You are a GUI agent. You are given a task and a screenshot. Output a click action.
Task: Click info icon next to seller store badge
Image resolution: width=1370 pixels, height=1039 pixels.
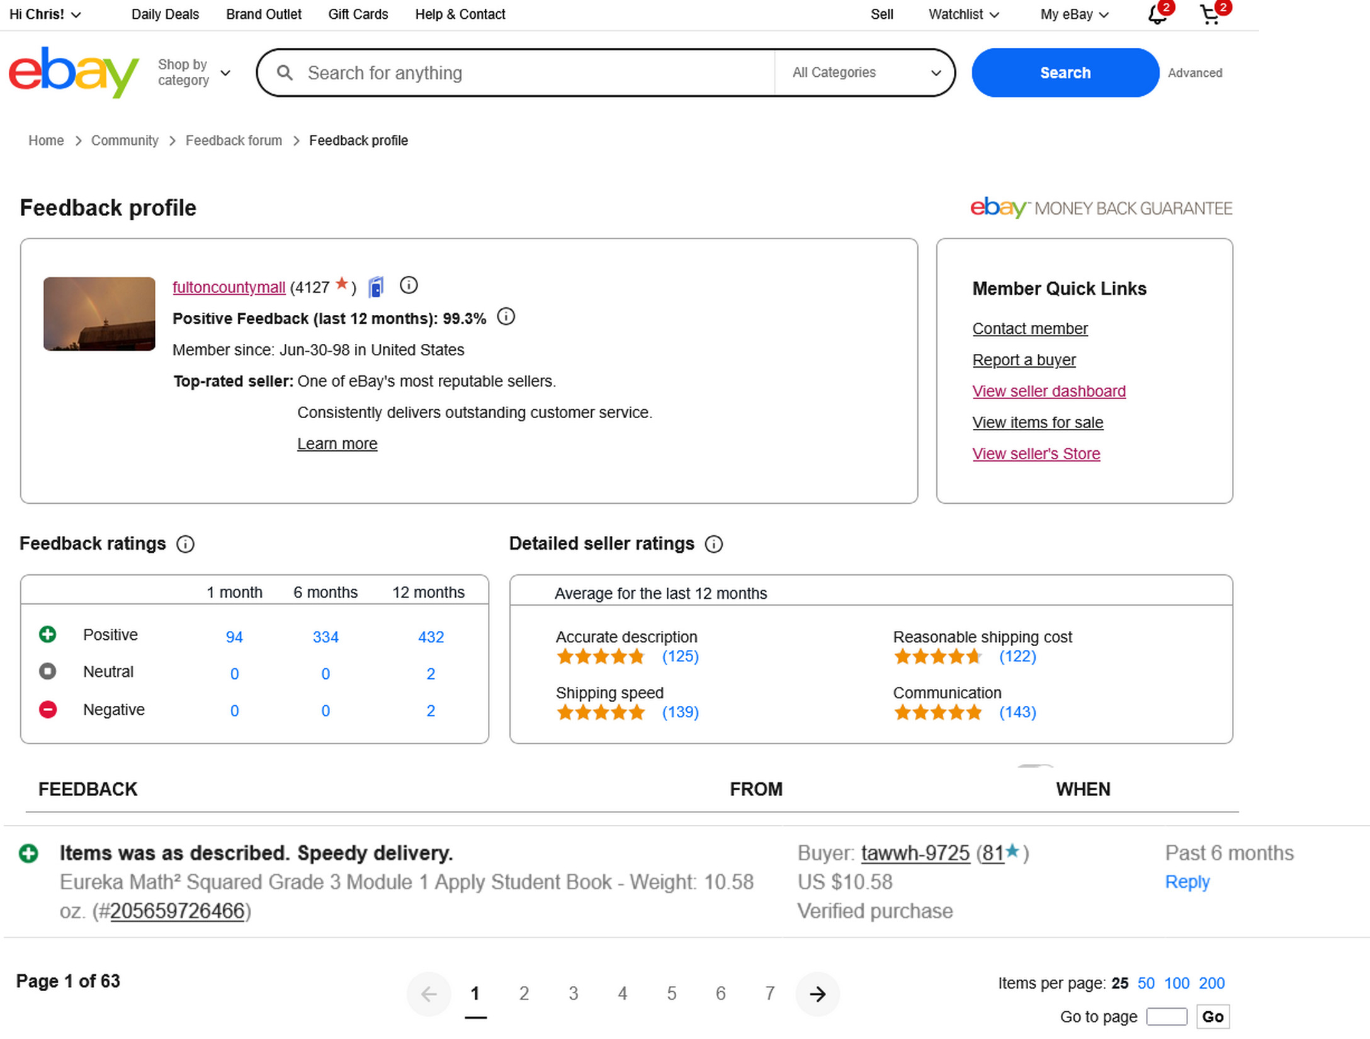(x=409, y=286)
